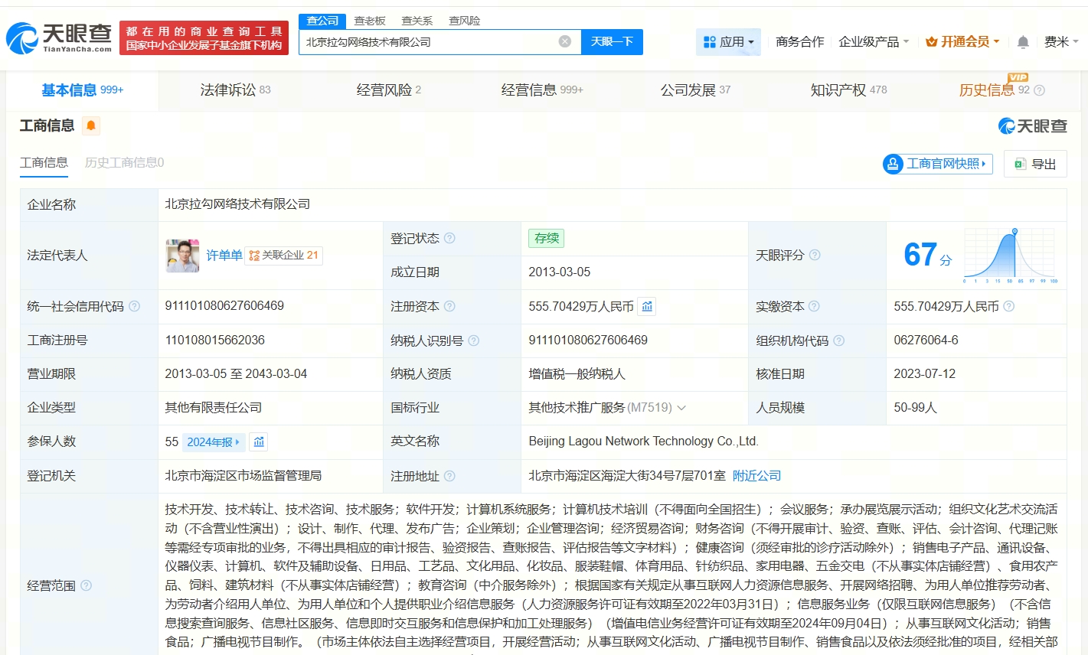
Task: Click the 工商官网快照 avatar icon
Action: [x=893, y=164]
